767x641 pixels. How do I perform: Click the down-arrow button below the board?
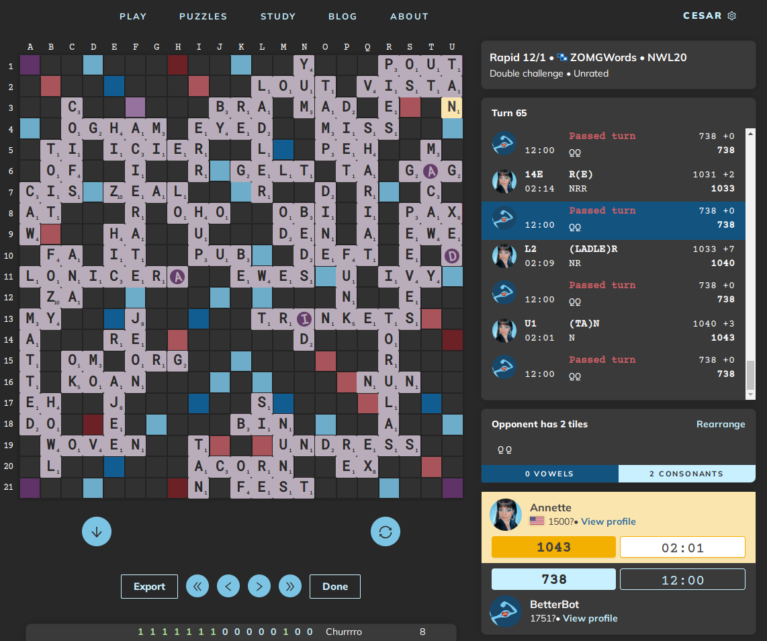[97, 531]
